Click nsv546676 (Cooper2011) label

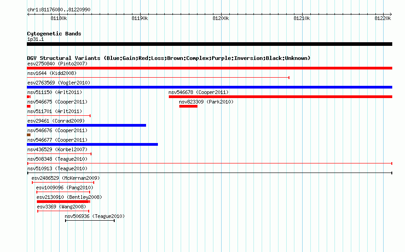coord(57,130)
